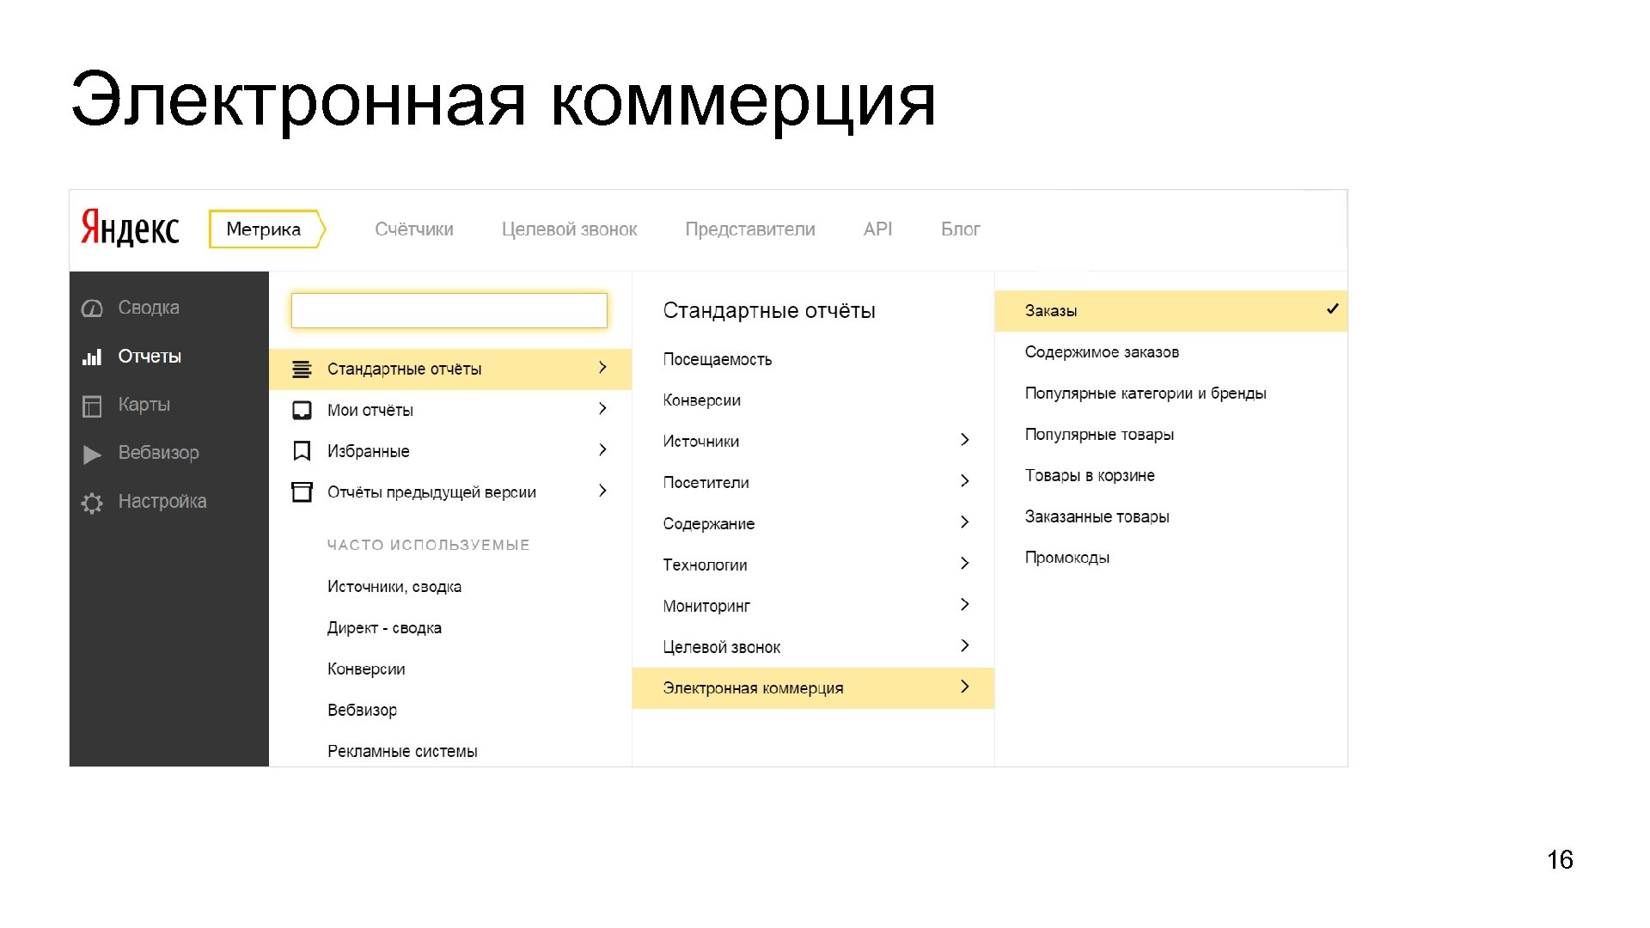The height and width of the screenshot is (928, 1650).
Task: Expand Электронная коммерция chevron arrow
Action: tap(964, 687)
